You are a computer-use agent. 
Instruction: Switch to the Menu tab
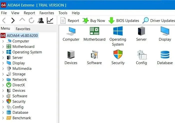pos(5,28)
